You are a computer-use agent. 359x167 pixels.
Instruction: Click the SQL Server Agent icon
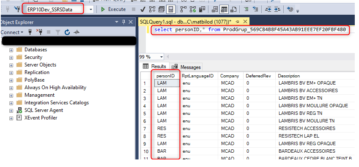tap(19, 110)
